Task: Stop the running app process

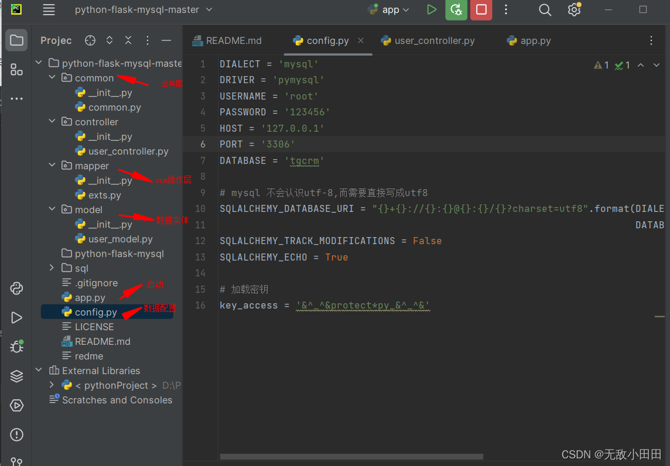Action: point(481,10)
